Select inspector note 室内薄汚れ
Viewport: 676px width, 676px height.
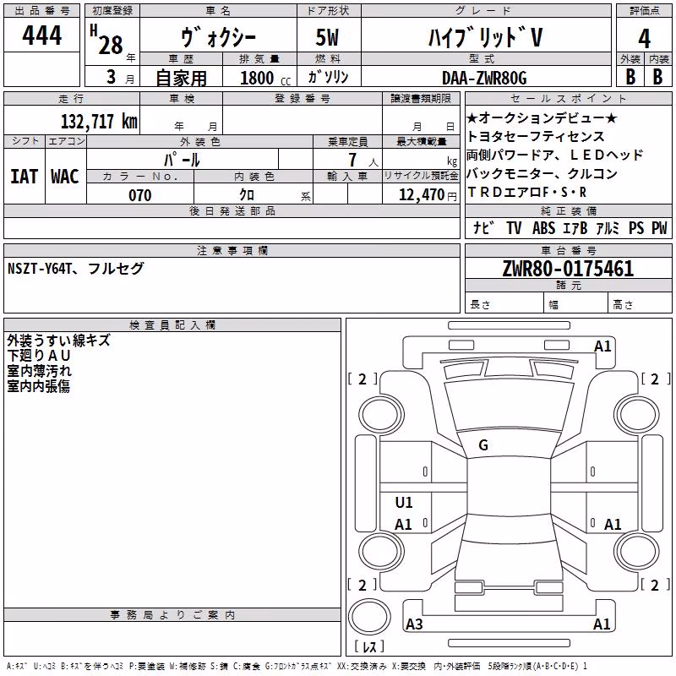pos(39,371)
